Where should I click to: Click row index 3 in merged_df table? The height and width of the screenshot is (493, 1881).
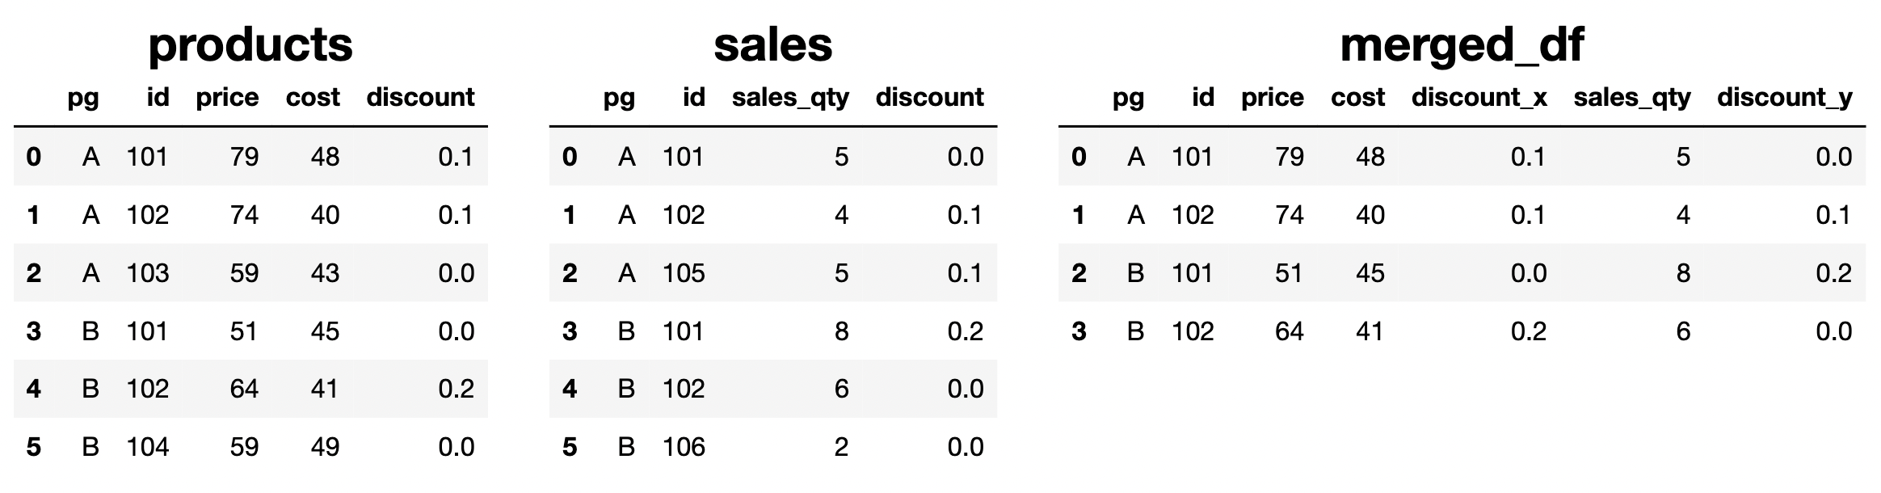point(1079,331)
